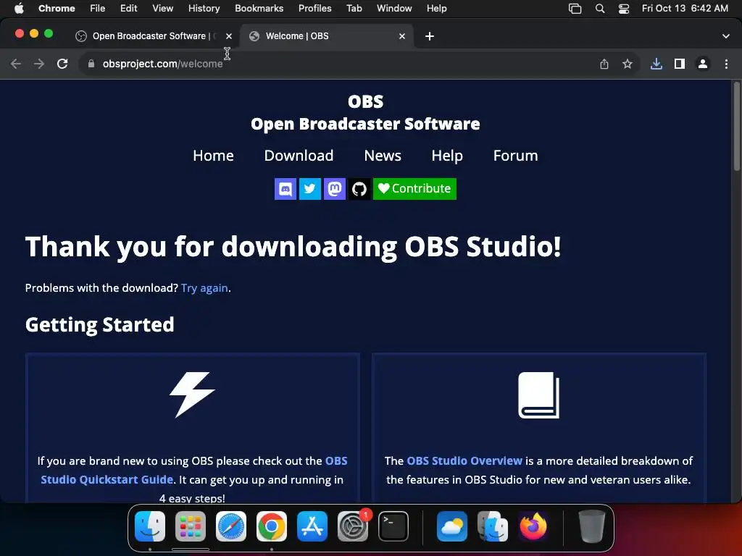Click the OBS site title heading

[365, 101]
